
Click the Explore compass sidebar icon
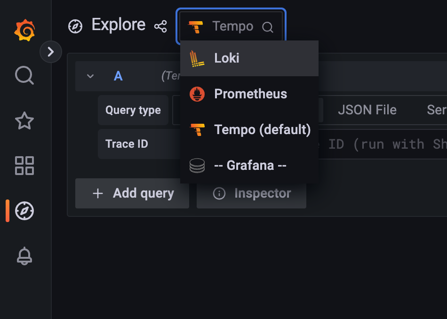click(x=24, y=211)
